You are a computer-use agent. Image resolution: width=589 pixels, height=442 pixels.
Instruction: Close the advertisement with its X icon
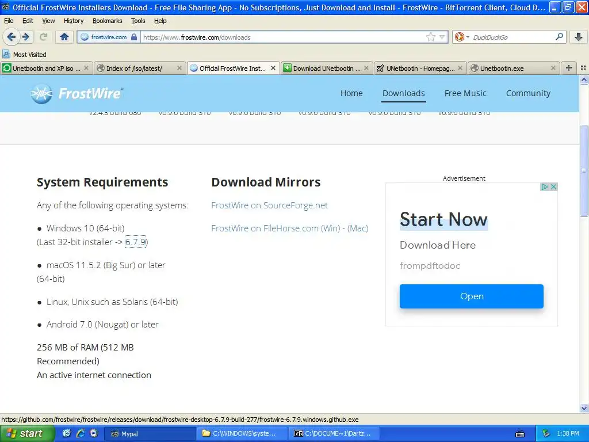553,187
